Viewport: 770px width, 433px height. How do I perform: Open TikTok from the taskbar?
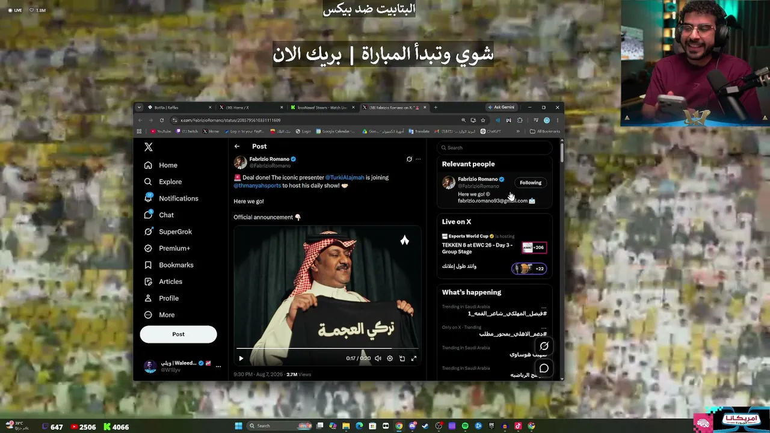[518, 426]
